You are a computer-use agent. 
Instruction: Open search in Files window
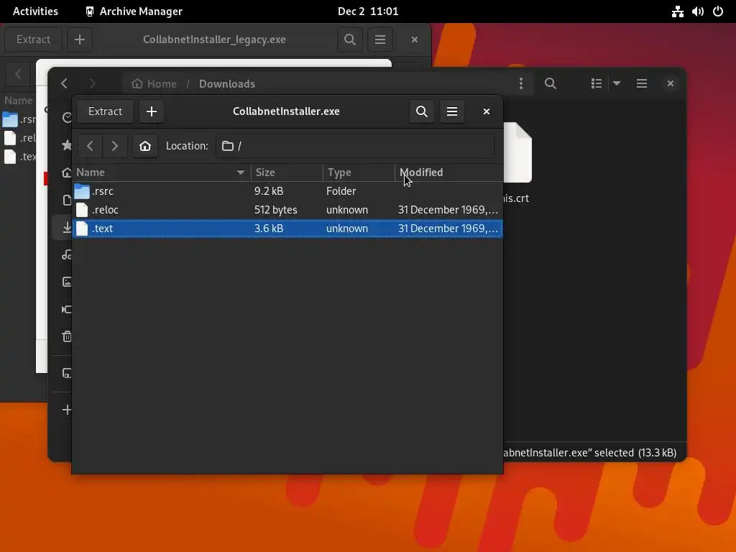point(551,83)
